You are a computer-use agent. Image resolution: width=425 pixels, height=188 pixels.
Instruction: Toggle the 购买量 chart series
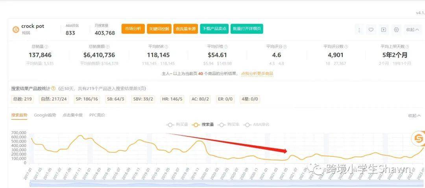coord(177,125)
